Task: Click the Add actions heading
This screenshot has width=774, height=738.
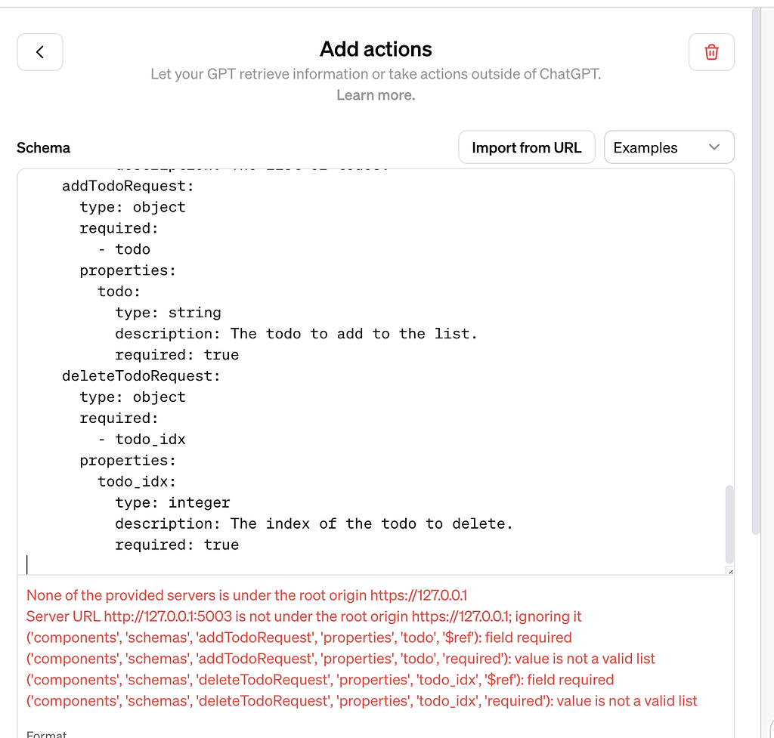Action: [x=375, y=49]
